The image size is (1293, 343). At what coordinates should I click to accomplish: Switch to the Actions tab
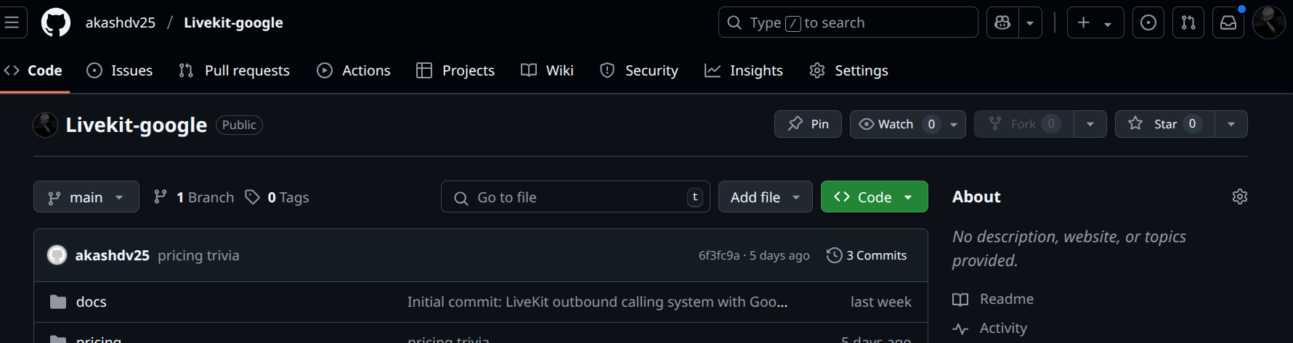click(354, 70)
